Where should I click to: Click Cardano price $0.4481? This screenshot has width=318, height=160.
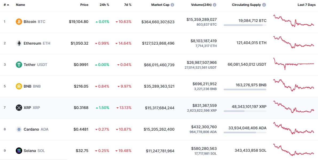81,129
